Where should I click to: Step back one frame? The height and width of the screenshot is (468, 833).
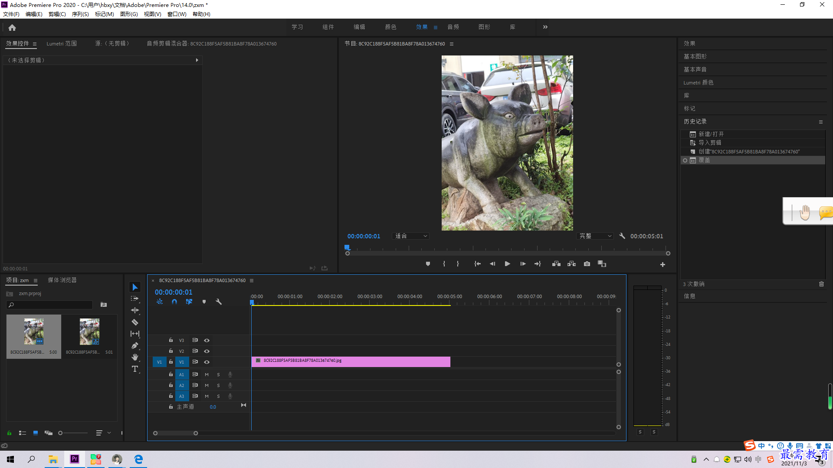click(x=492, y=264)
